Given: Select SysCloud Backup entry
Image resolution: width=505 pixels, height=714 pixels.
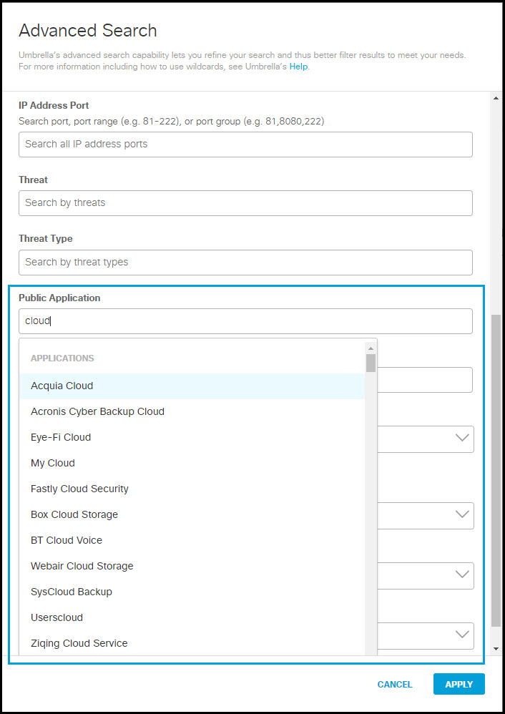Looking at the screenshot, I should [x=192, y=592].
